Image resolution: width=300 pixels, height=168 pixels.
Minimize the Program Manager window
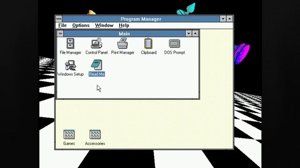tap(223, 19)
